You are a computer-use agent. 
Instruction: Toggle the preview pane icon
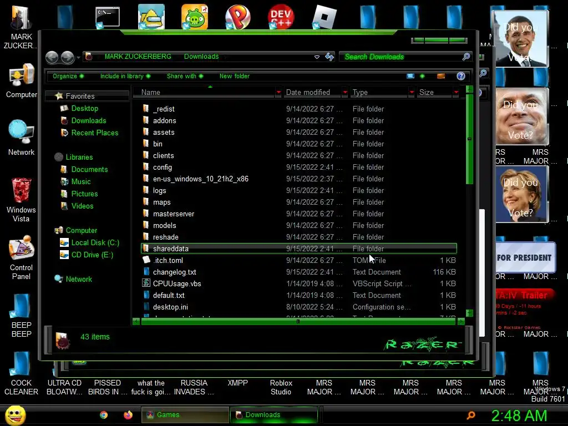(x=441, y=76)
